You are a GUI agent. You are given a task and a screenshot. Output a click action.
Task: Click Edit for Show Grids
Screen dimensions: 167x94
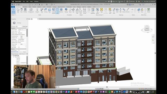(x=22, y=44)
